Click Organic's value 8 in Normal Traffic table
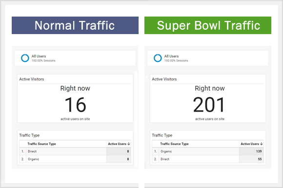The image size is (283, 188). (x=128, y=159)
